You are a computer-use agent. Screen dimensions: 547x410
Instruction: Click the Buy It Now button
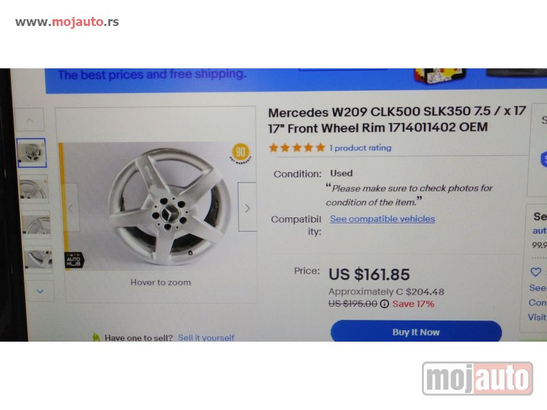(x=416, y=331)
